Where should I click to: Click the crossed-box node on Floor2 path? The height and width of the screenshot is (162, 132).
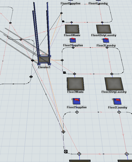tap(66, 151)
